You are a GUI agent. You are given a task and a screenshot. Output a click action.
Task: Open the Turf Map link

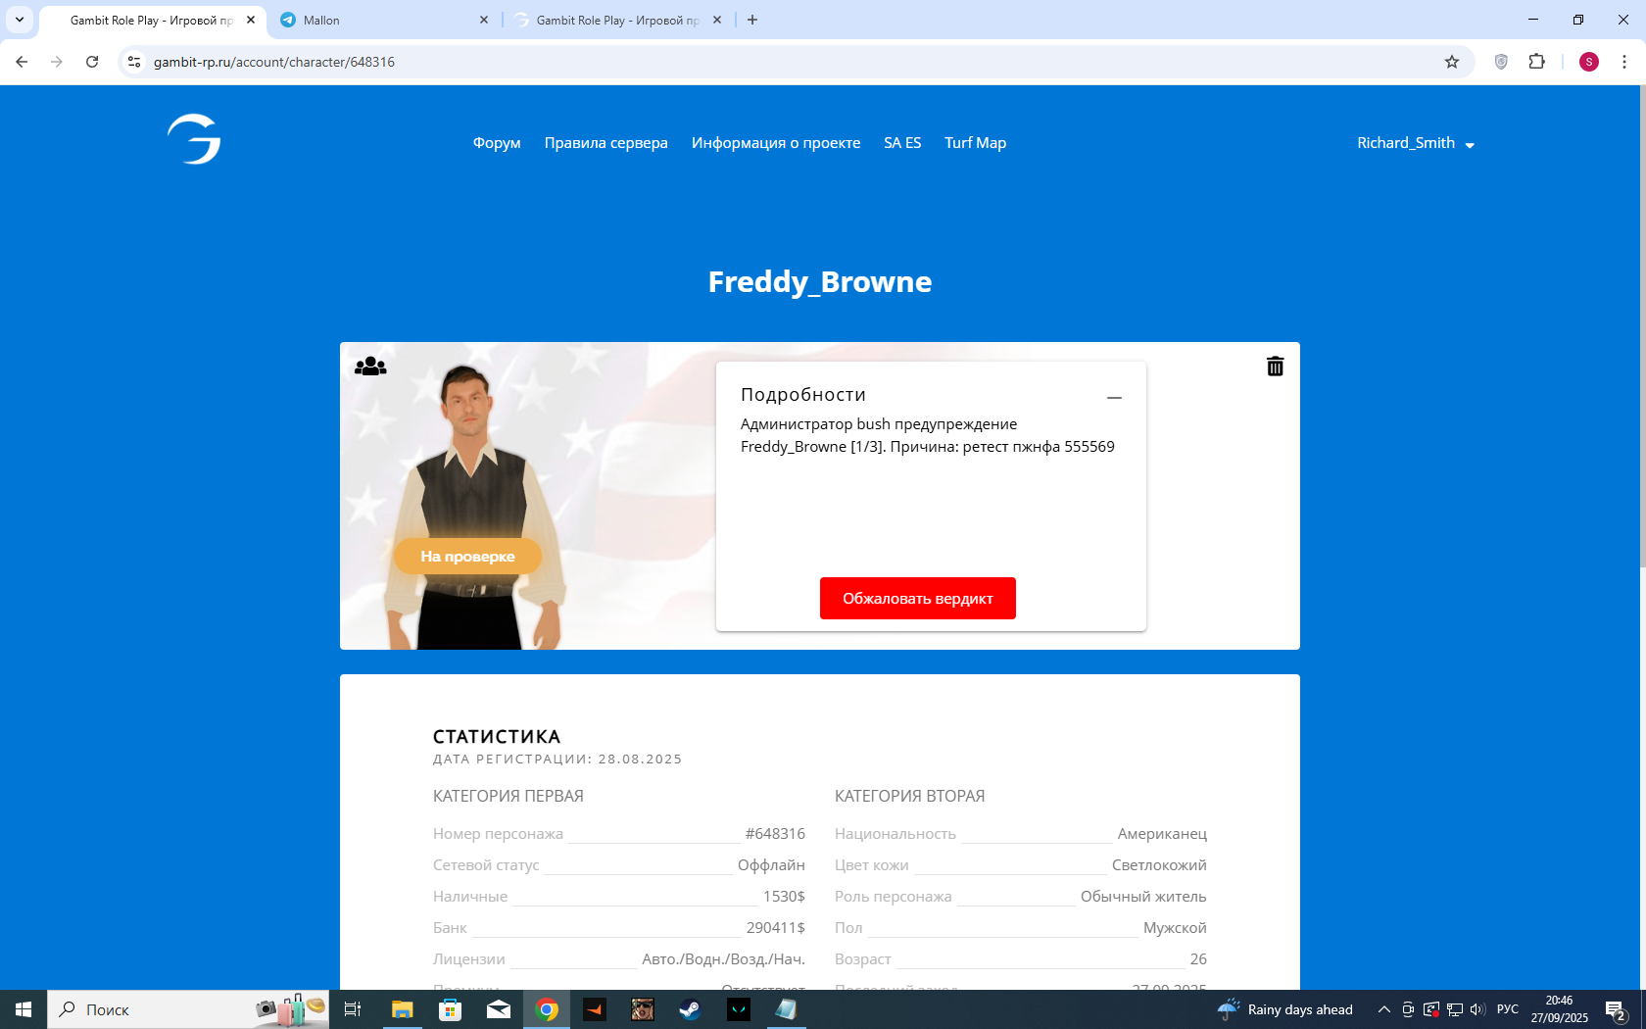click(x=975, y=143)
